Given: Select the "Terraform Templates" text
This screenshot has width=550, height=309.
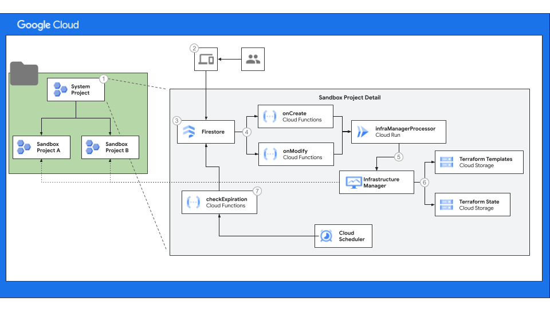Looking at the screenshot, I should [x=486, y=159].
